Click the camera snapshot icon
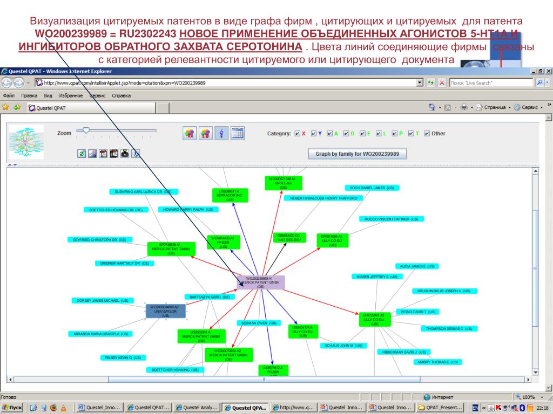Screen dimensions: 553x414 [125, 154]
